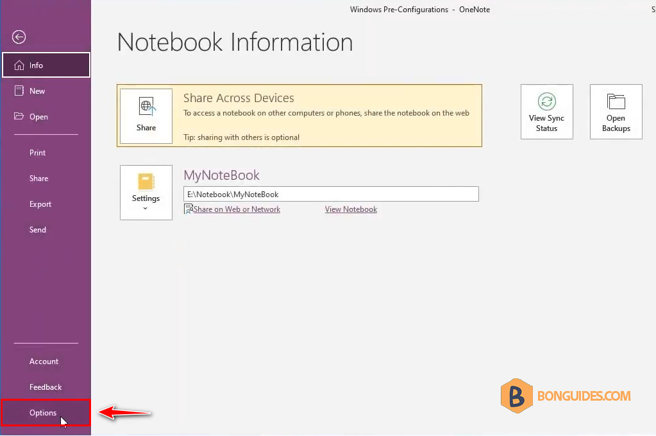Choose Print from the backstage menu
The image size is (656, 436).
tap(46, 152)
